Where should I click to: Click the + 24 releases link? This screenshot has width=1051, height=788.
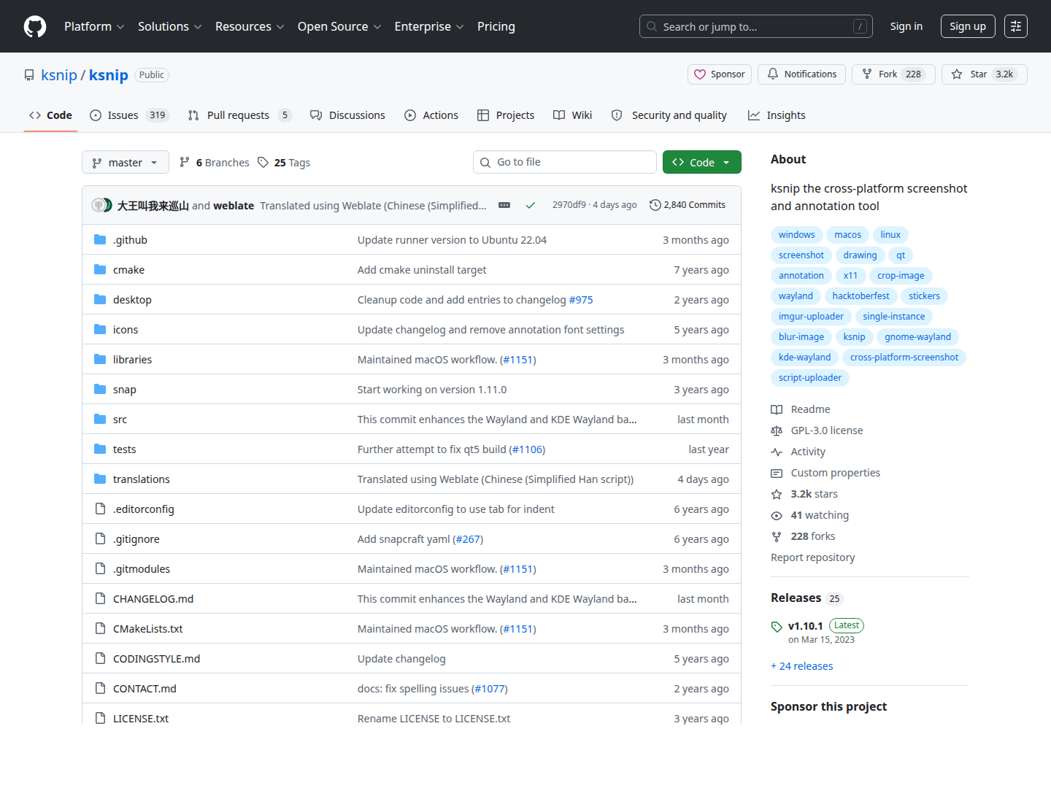click(x=802, y=665)
